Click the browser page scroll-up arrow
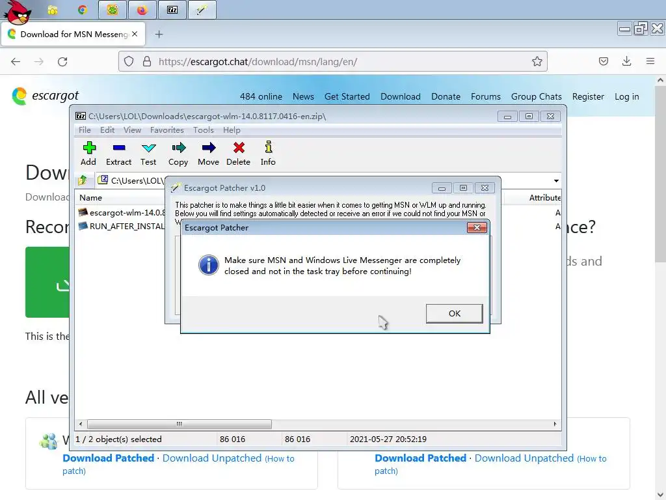Image resolution: width=666 pixels, height=500 pixels. point(660,80)
